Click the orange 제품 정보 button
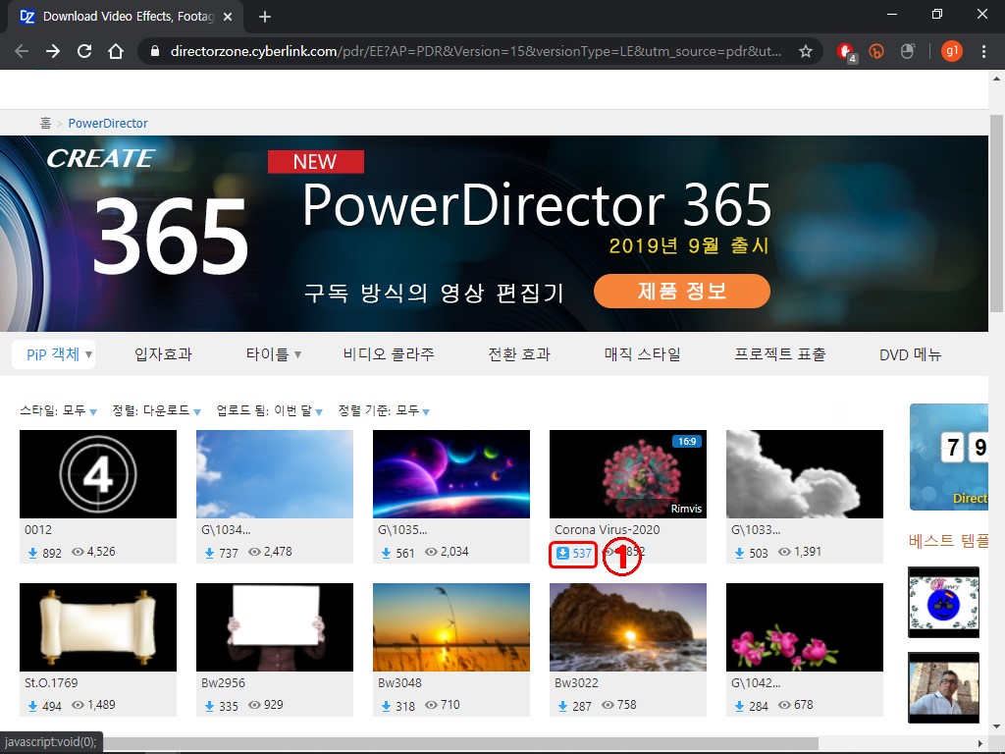 682,291
